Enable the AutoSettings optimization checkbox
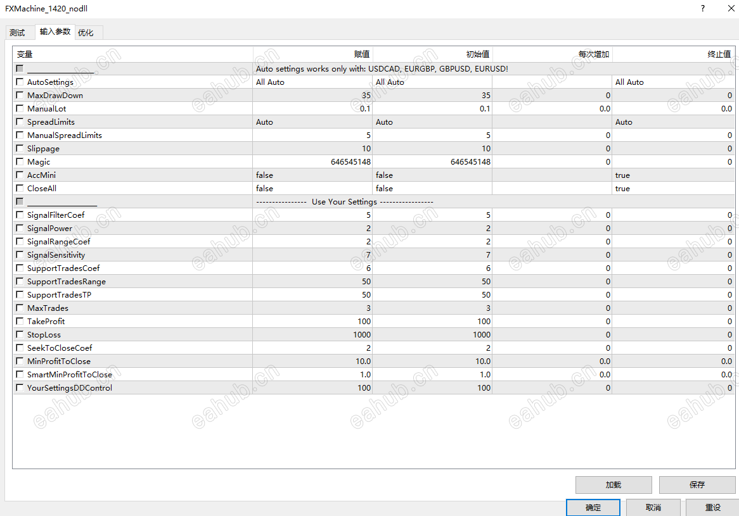The image size is (739, 516). (x=20, y=82)
